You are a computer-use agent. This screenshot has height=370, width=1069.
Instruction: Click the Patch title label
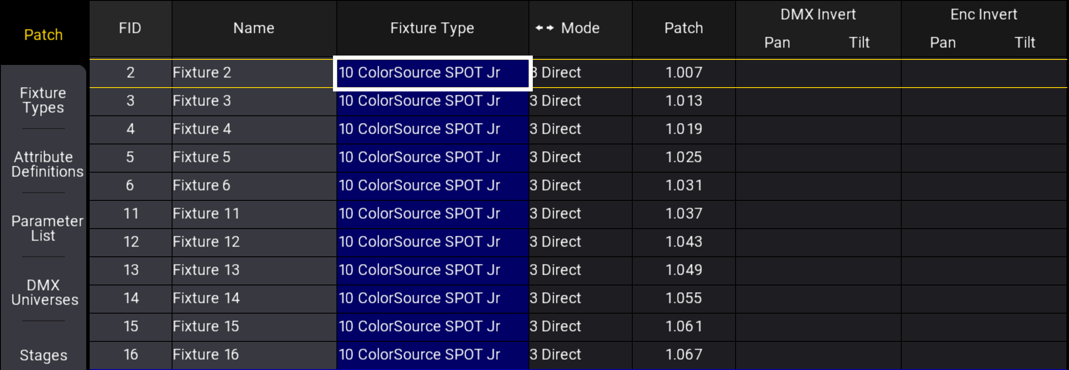[x=43, y=35]
